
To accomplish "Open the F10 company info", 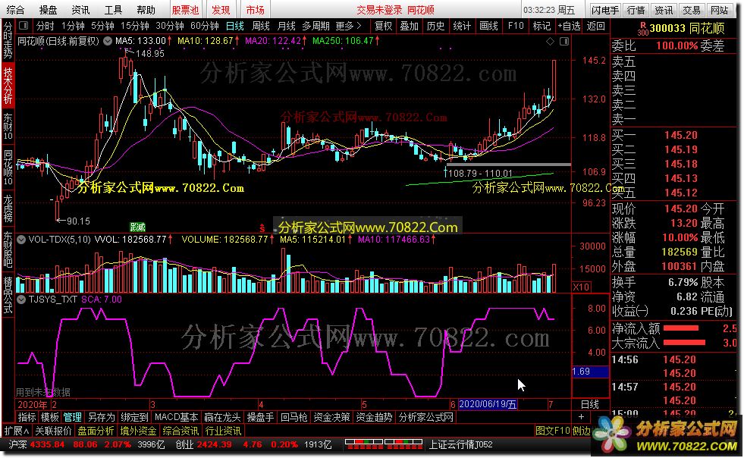I will pyautogui.click(x=515, y=26).
